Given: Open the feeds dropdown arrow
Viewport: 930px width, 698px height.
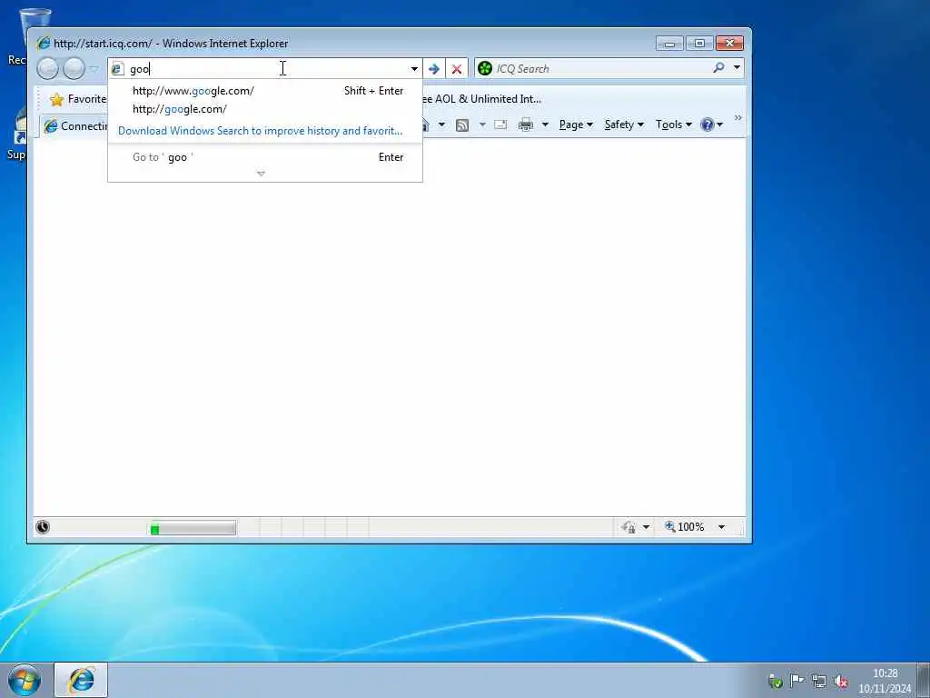Looking at the screenshot, I should 482,125.
